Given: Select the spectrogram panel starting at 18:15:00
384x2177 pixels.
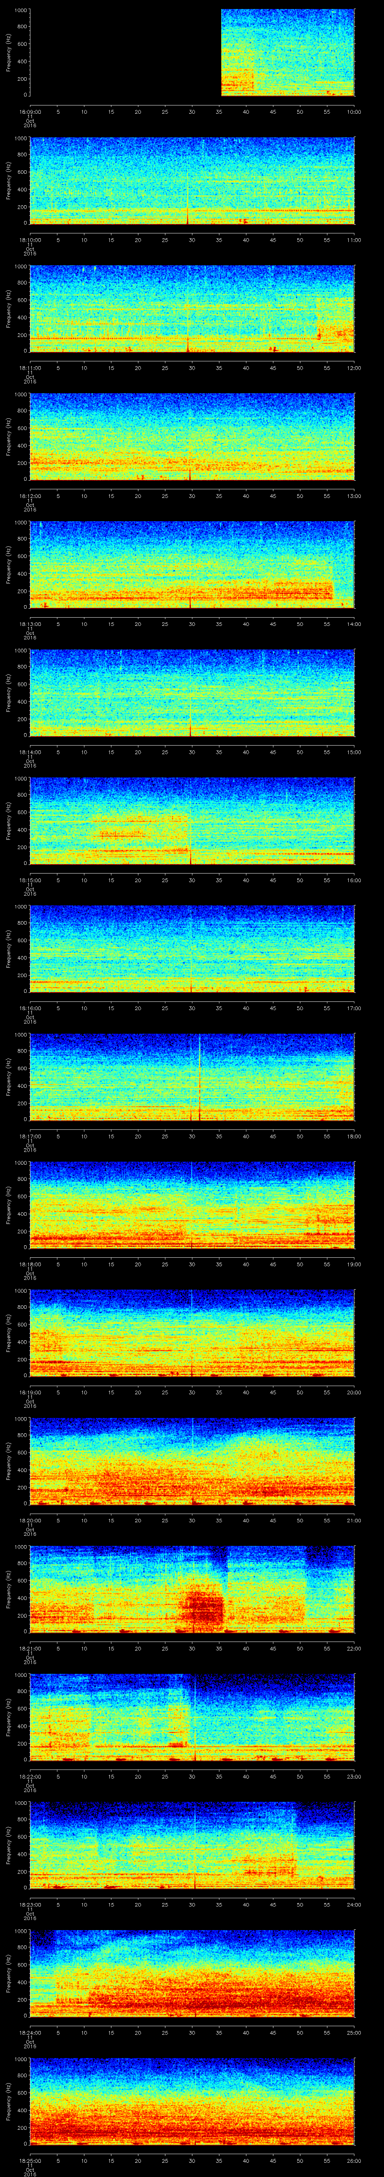Looking at the screenshot, I should point(192,821).
